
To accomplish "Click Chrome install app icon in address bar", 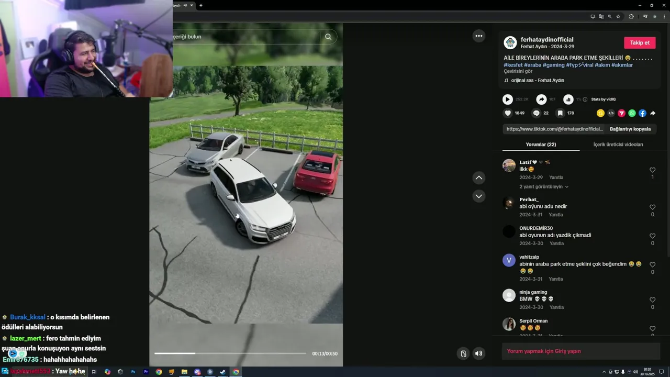I will 593,16.
